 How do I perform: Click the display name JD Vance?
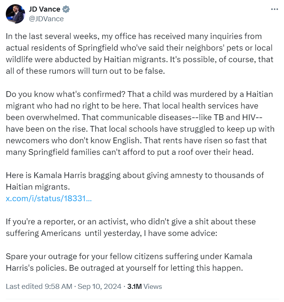(x=45, y=9)
